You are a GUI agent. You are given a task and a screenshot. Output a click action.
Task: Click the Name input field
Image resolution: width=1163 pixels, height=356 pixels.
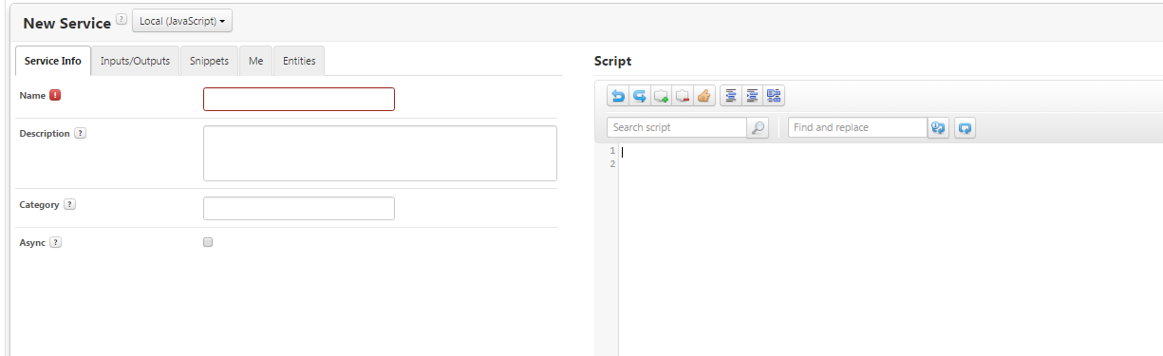(x=299, y=99)
